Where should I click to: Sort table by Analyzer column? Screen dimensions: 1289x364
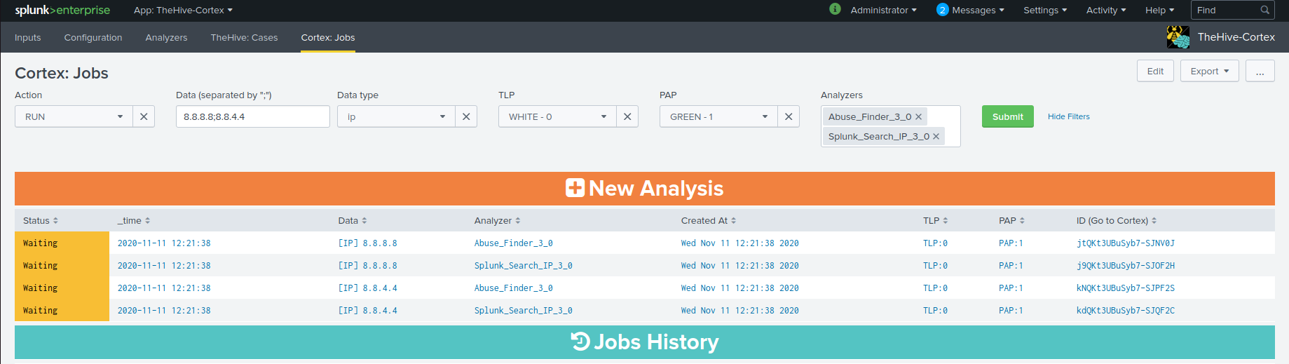[x=498, y=220]
